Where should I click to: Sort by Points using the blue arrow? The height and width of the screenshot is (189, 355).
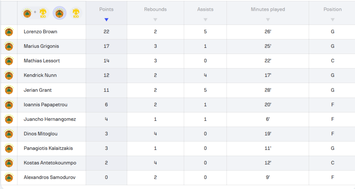[106, 20]
